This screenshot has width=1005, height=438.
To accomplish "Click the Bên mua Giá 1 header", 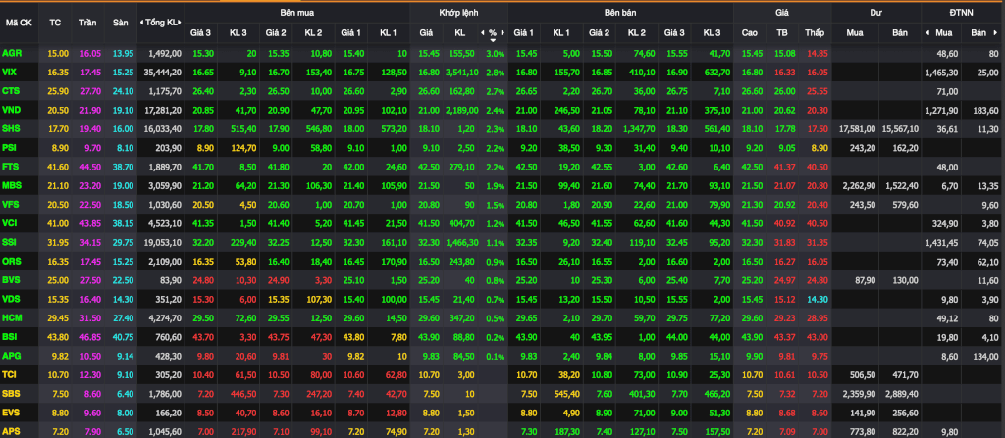I will coord(350,32).
